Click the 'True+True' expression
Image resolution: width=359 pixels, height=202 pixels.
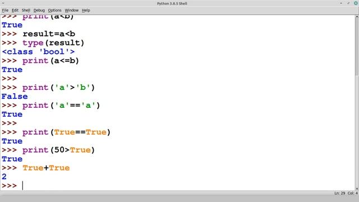tap(46, 168)
